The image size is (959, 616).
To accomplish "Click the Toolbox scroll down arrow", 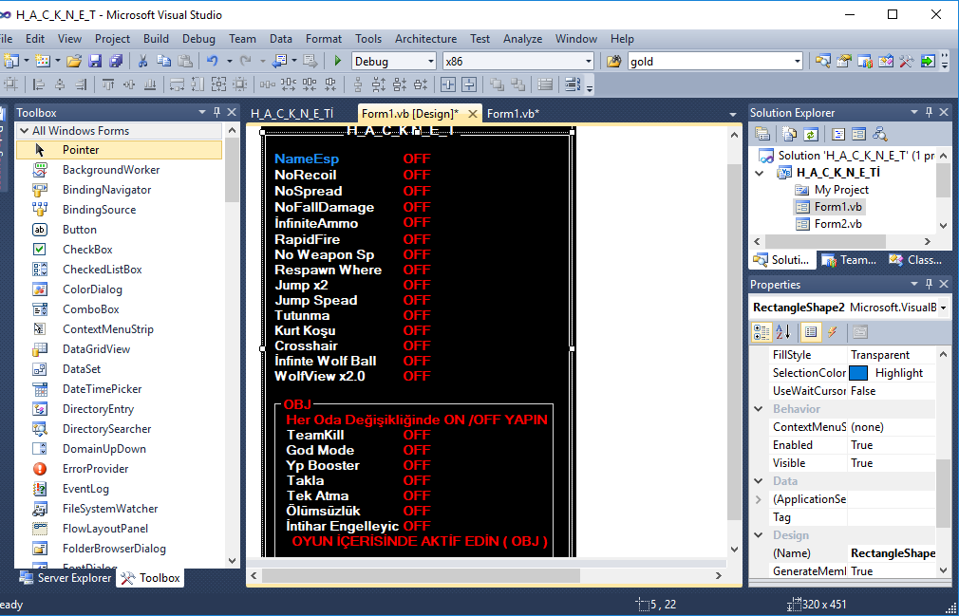I will point(232,560).
